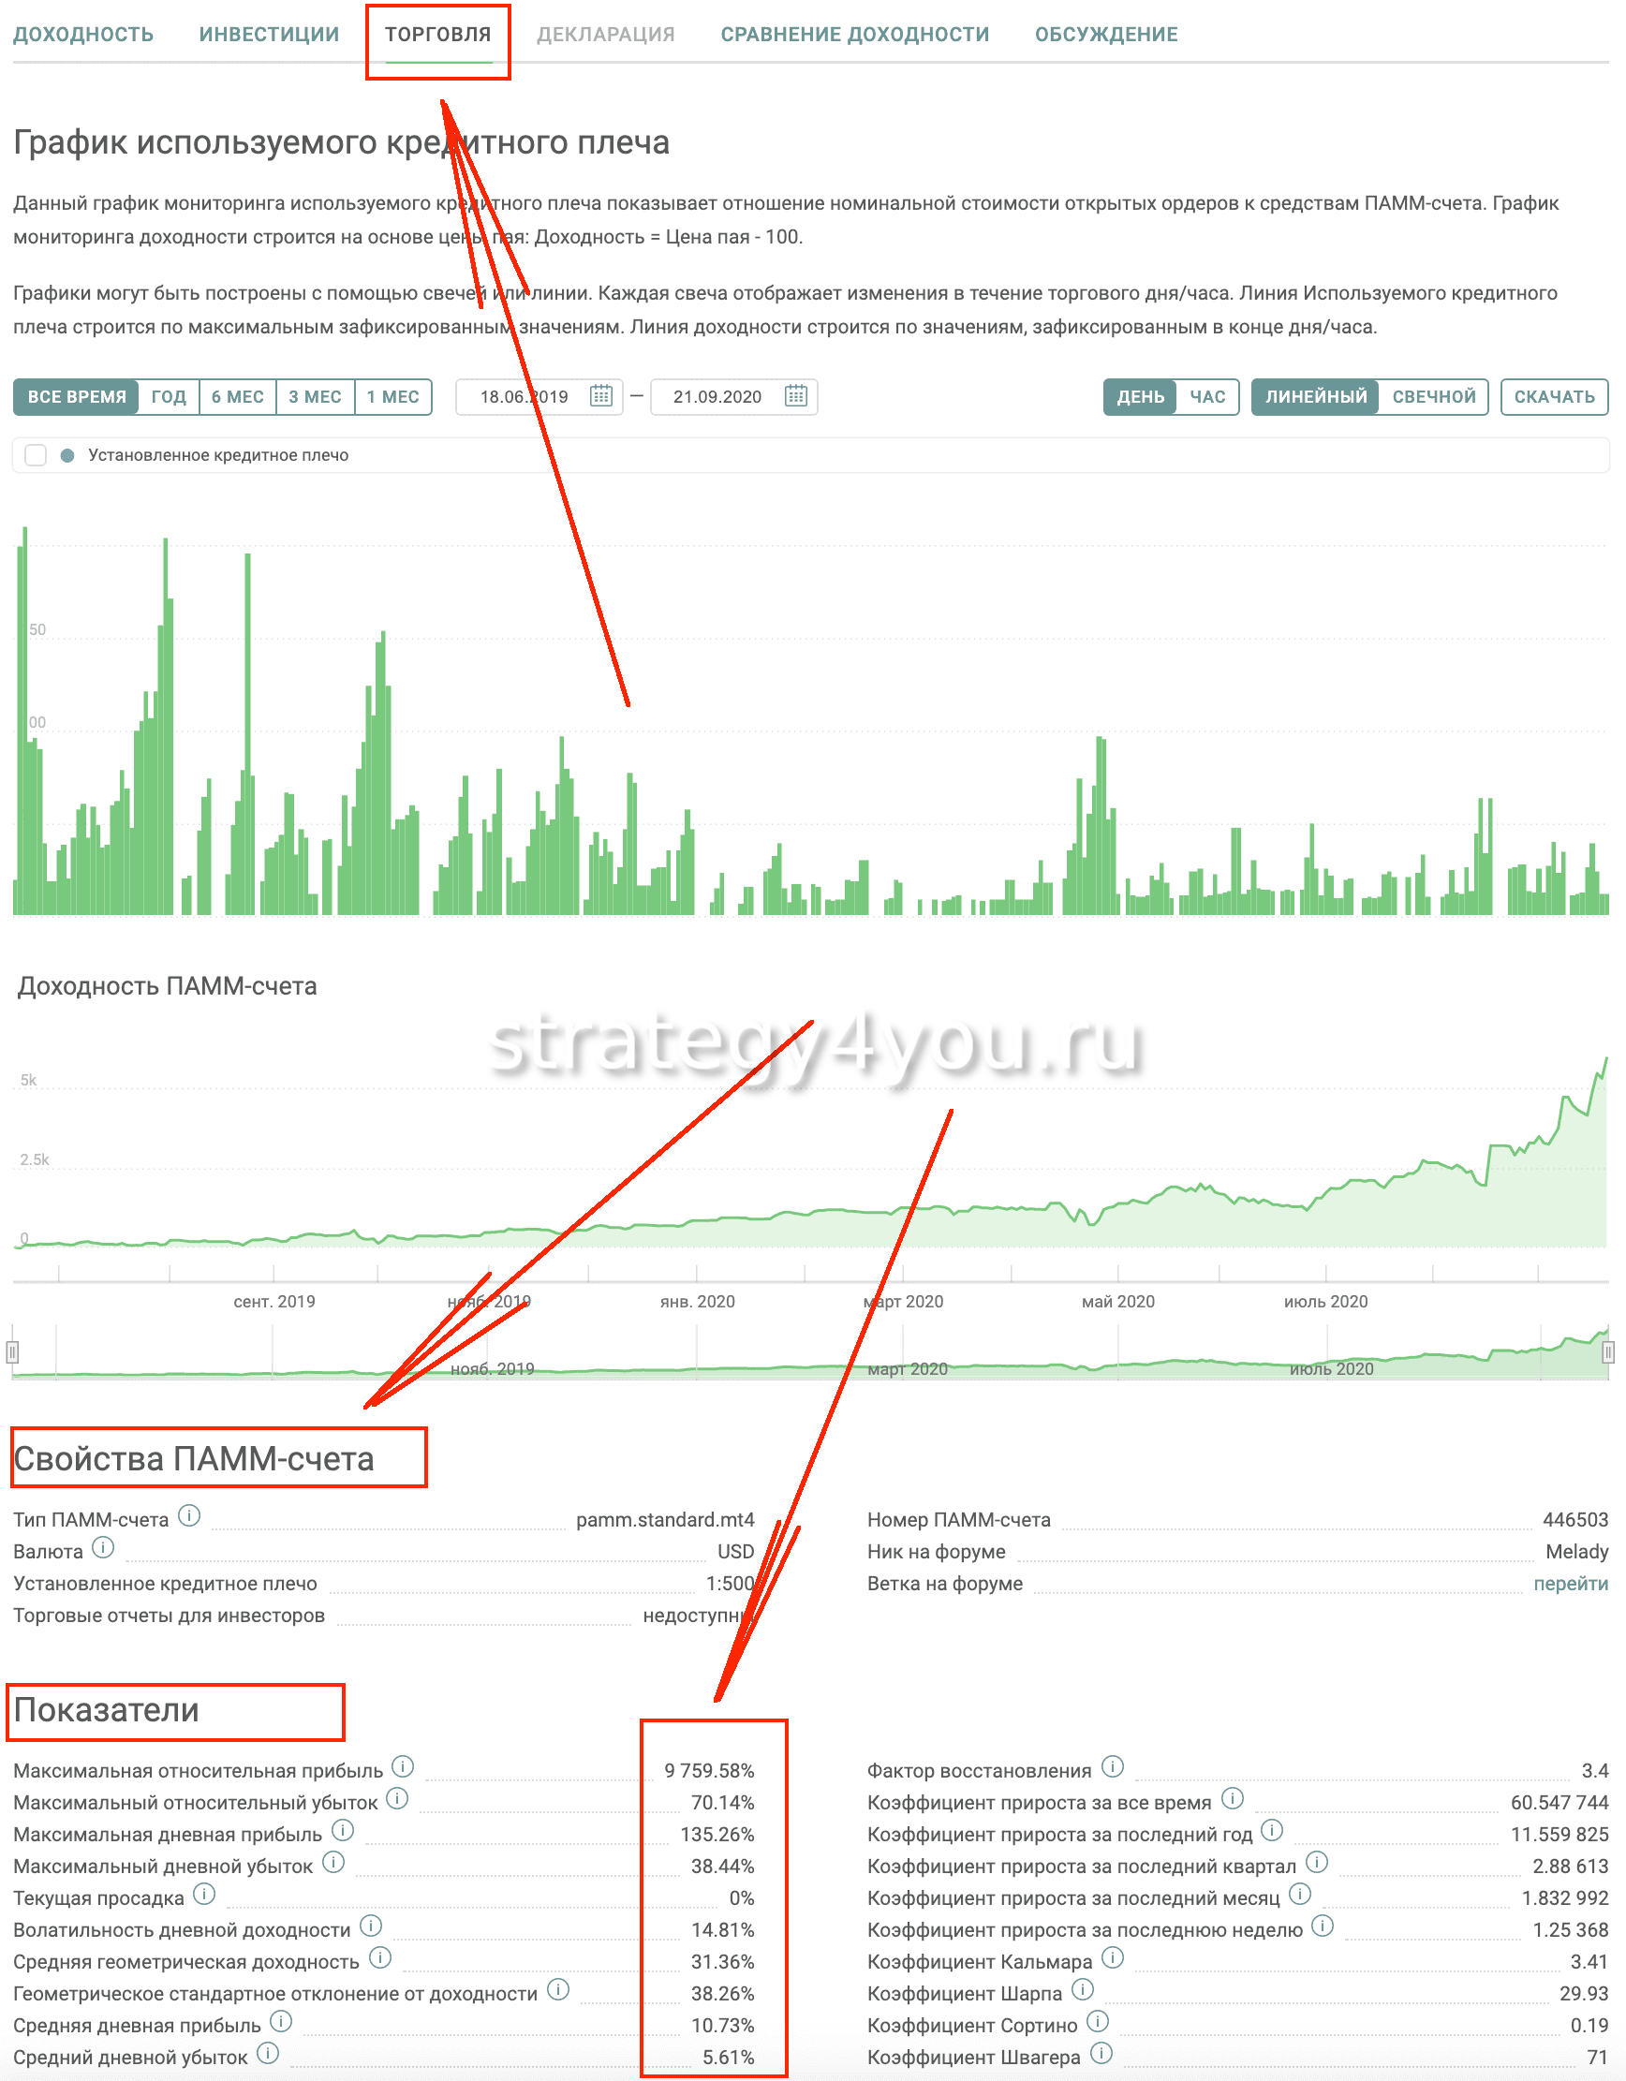Viewport: 1626px width, 2081px height.
Task: Click info icon next to Коэффициент Кальмара
Action: (x=1114, y=1959)
